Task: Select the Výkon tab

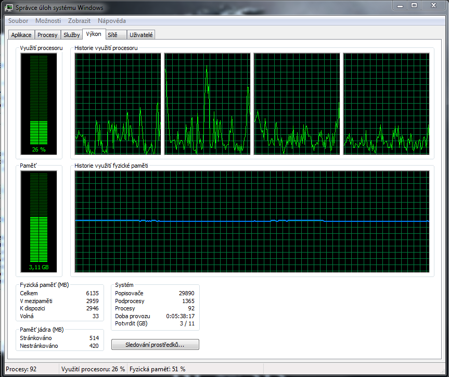Action: [94, 34]
